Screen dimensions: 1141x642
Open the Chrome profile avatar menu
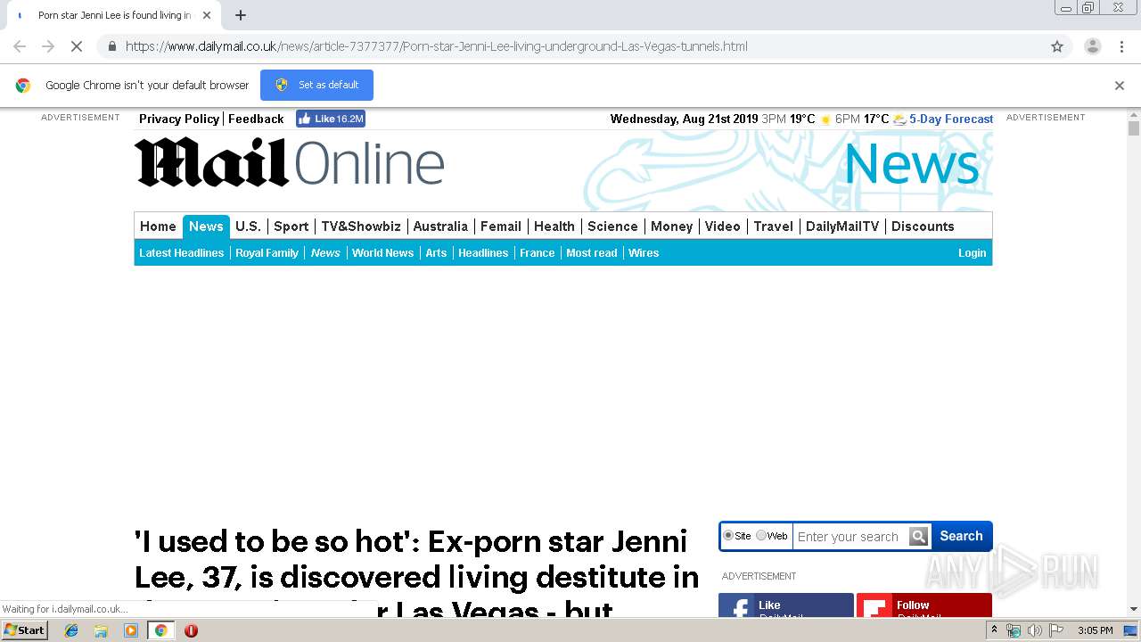point(1092,46)
